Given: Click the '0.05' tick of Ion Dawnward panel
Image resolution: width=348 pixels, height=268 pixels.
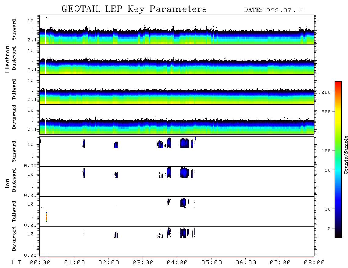Looking at the screenshot, I should (30, 255).
